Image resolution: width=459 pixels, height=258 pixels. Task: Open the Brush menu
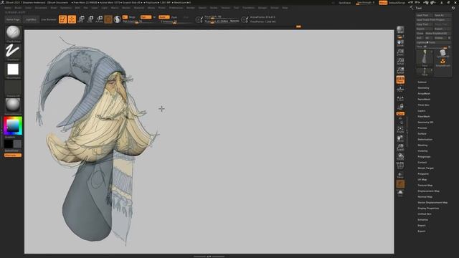click(18, 8)
